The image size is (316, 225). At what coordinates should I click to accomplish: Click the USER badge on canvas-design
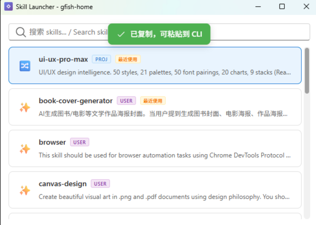[x=100, y=184]
